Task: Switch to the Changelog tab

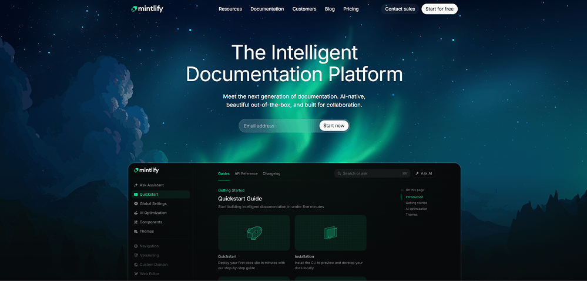Action: tap(271, 173)
